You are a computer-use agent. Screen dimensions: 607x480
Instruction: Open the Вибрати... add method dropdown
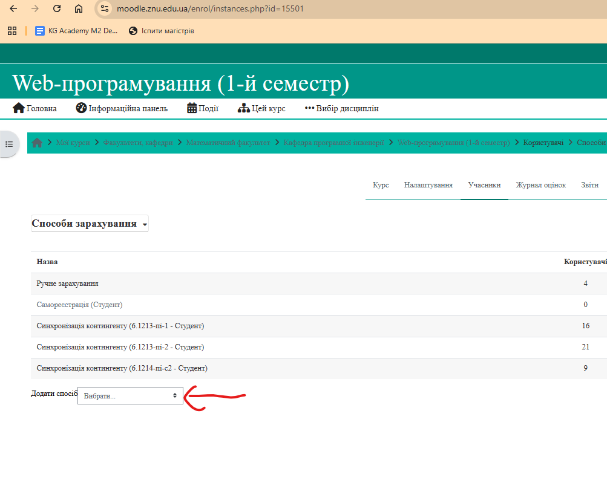(130, 395)
